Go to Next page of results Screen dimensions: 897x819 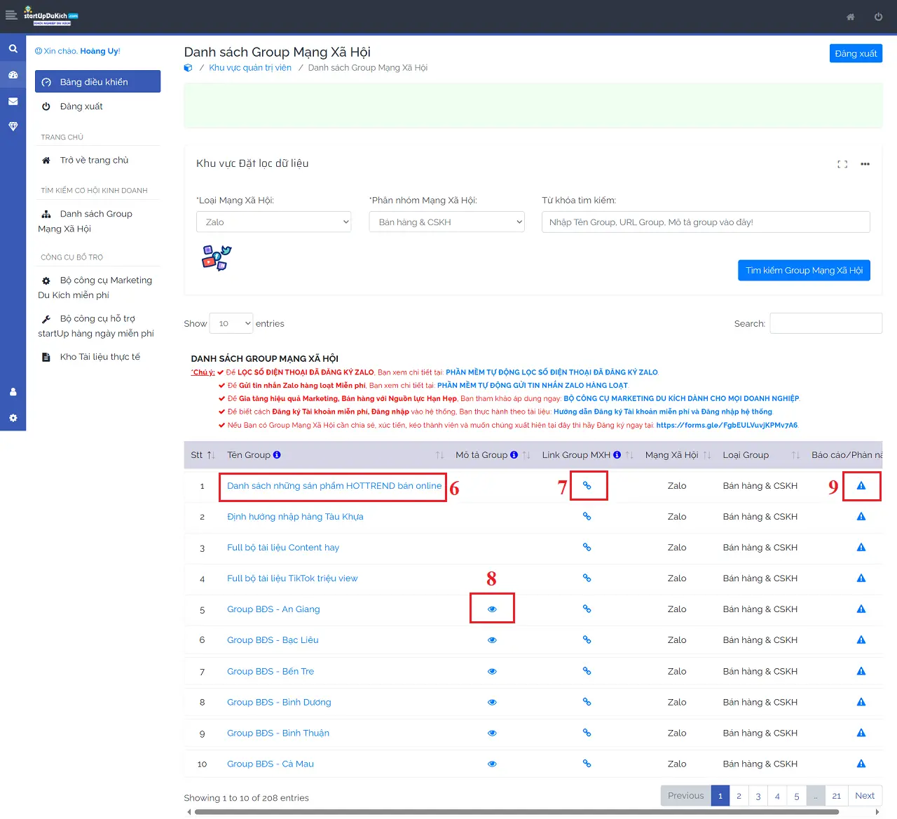pos(864,796)
